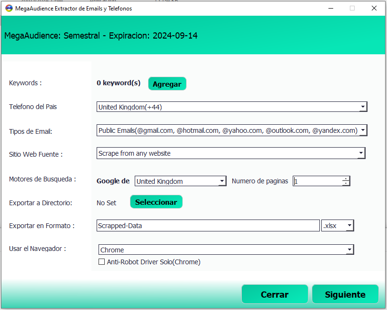Increase Numero de paginas with up arrow

point(346,179)
